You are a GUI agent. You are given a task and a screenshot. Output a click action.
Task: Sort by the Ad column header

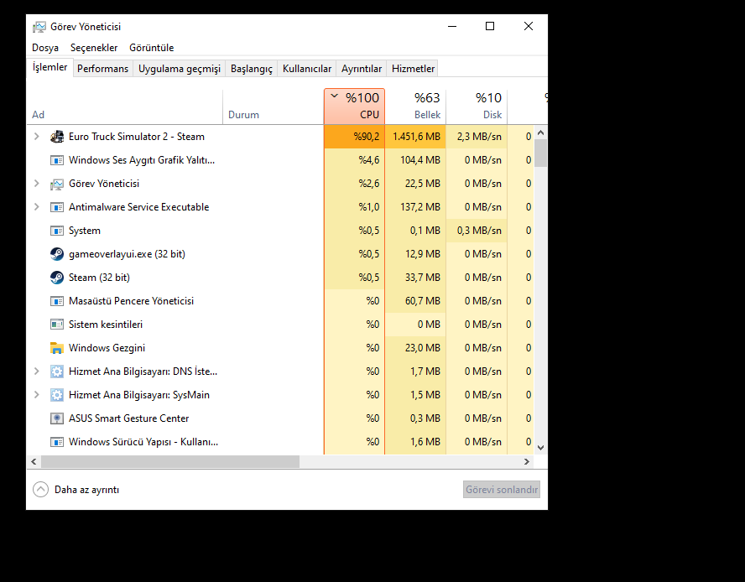[x=124, y=107]
